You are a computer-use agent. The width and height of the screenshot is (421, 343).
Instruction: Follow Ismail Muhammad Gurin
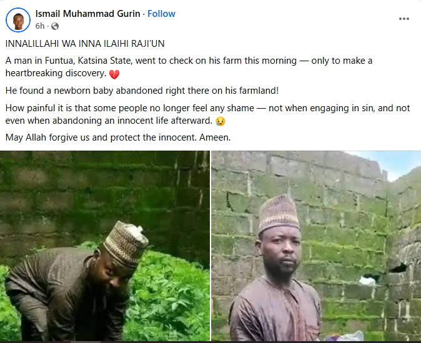coord(161,14)
